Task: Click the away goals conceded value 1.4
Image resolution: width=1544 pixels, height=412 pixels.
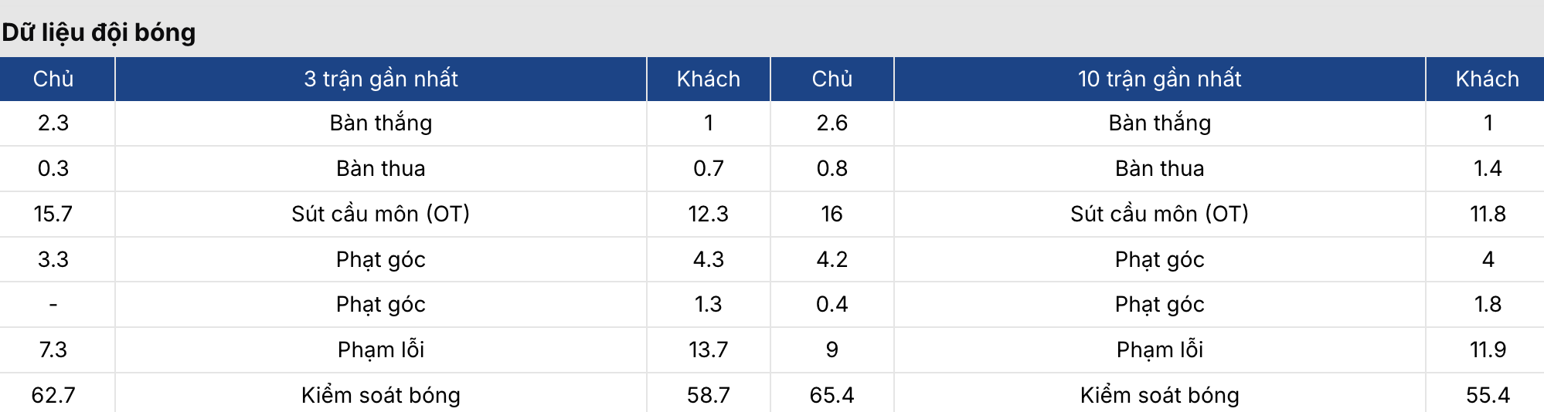Action: click(1487, 168)
